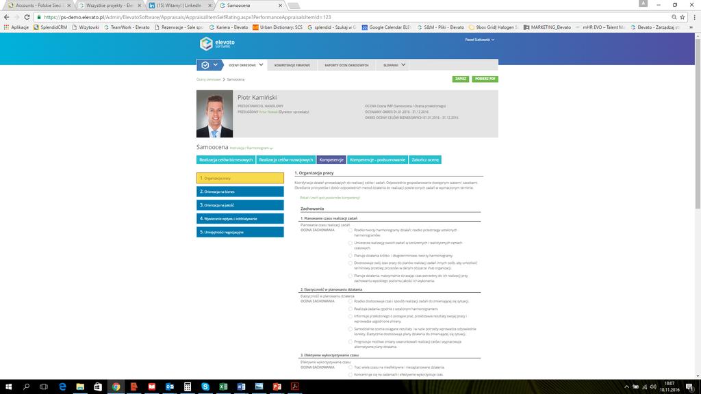Screen dimensions: 701x394
Task: Expand the Oceny okresowe menu dropdown
Action: pos(261,65)
